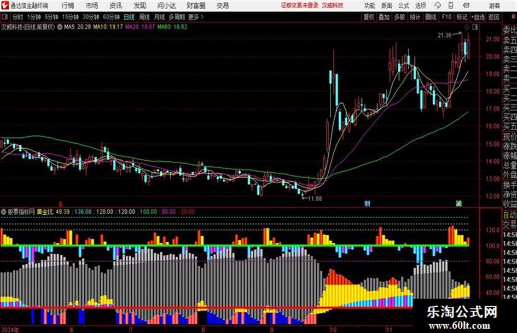
Task: Click the red R label at the right edge
Action: pos(513,16)
